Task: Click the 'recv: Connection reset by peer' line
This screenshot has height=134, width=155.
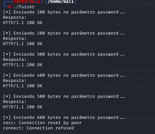Action: (x=42, y=123)
